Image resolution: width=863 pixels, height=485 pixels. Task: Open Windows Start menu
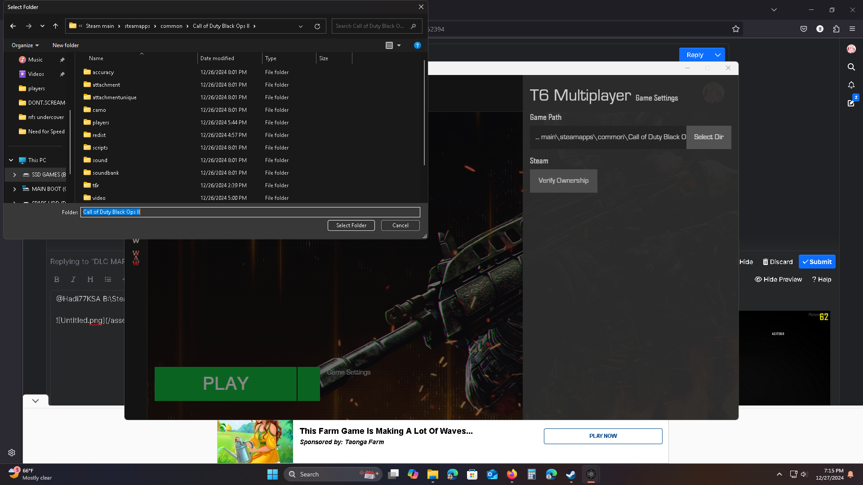(x=272, y=474)
